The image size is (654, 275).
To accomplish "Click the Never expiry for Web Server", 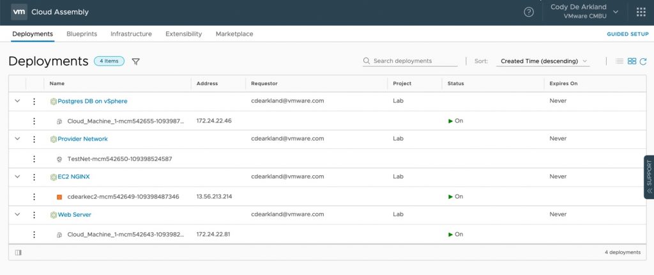I will pyautogui.click(x=558, y=214).
